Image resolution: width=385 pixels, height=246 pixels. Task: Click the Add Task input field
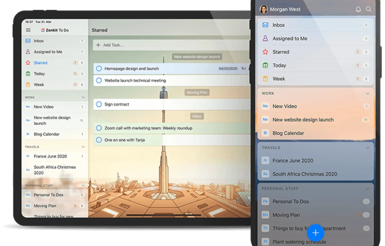pyautogui.click(x=172, y=45)
